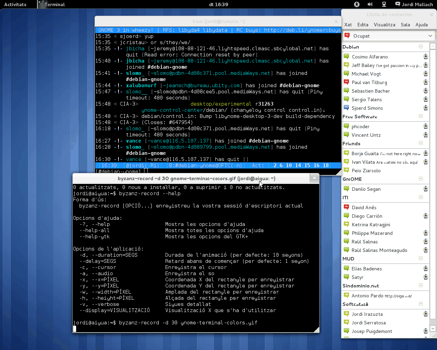Viewport: 437px width, 350px height.
Task: Click Paul van Tilburg's webcam icon
Action: (x=426, y=82)
